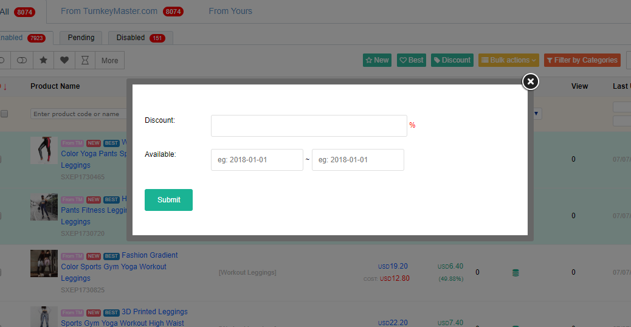Click the star filter icon
The width and height of the screenshot is (631, 327).
coord(43,60)
